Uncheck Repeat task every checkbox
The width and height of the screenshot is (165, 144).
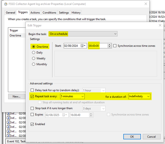[32, 97]
